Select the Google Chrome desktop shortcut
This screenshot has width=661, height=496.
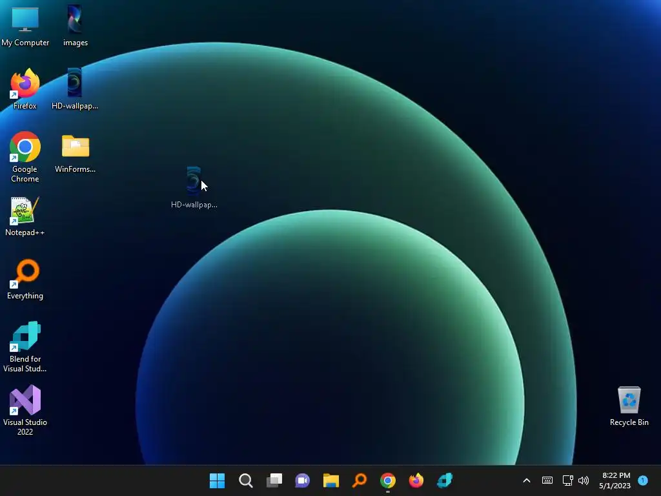click(x=25, y=157)
